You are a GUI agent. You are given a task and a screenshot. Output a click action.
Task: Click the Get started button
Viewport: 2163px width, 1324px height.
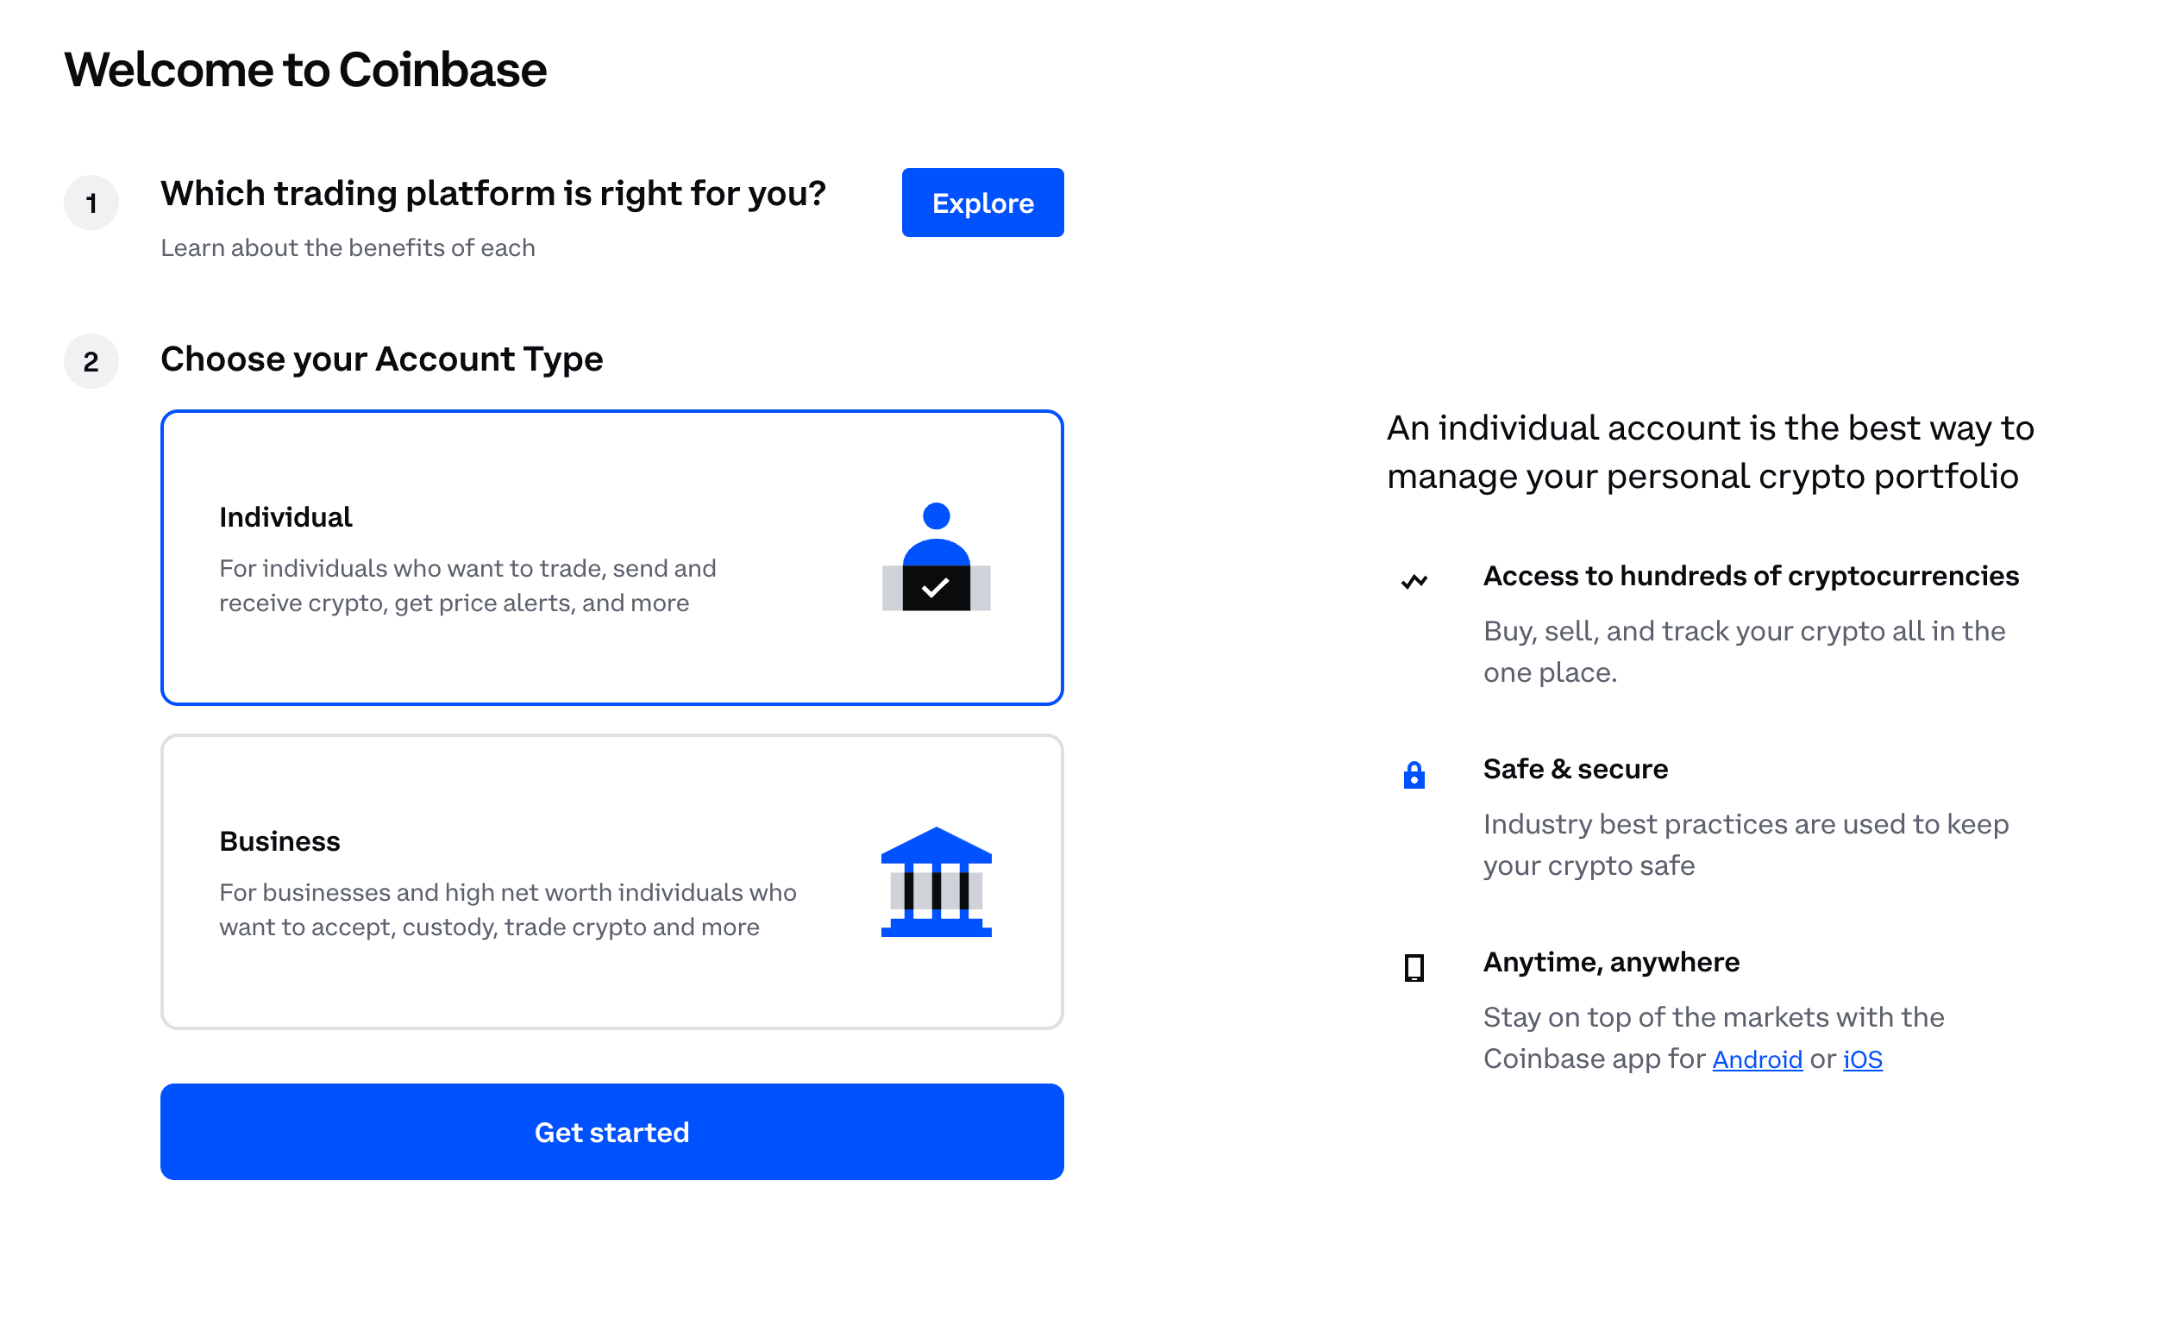pyautogui.click(x=611, y=1132)
